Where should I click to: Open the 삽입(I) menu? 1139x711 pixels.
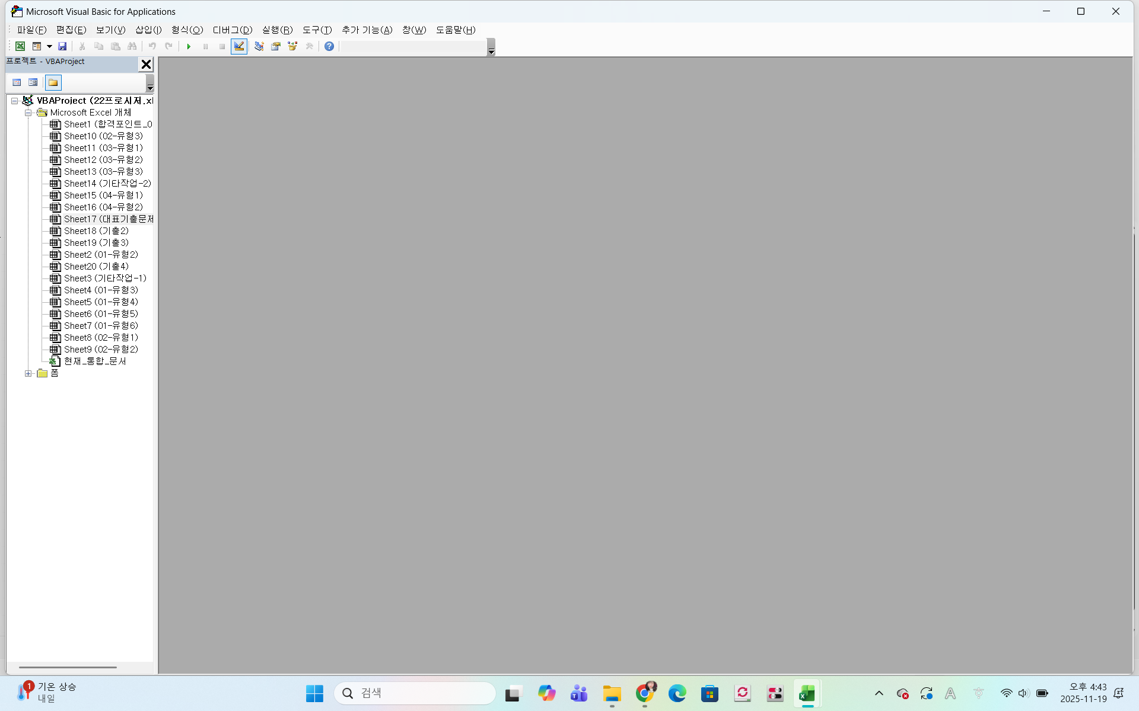point(148,30)
